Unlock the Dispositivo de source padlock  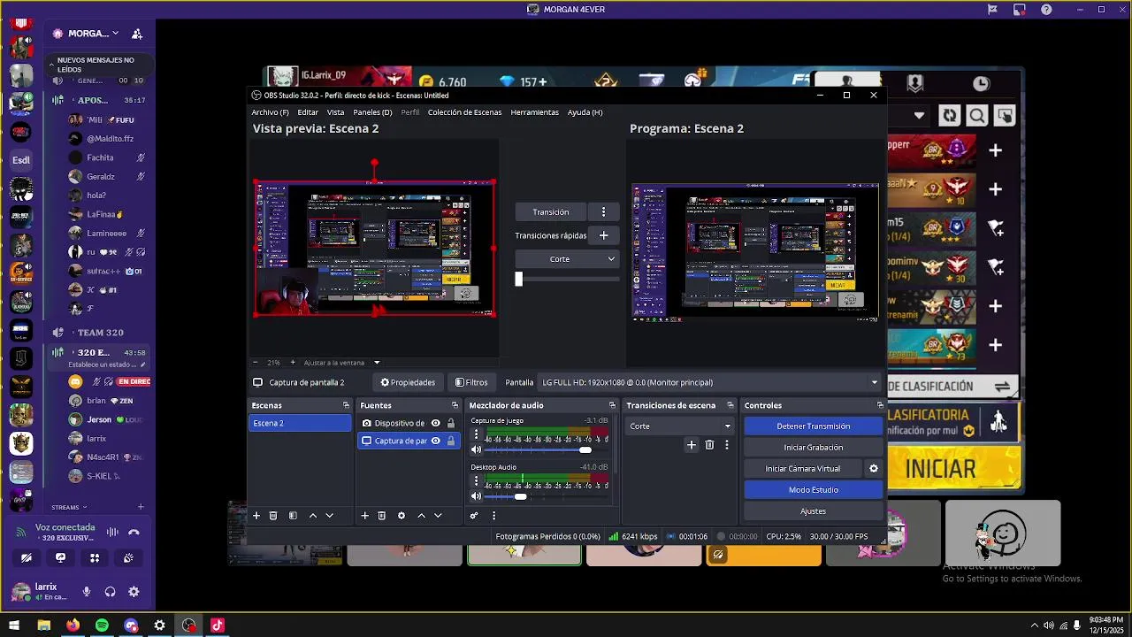coord(451,423)
